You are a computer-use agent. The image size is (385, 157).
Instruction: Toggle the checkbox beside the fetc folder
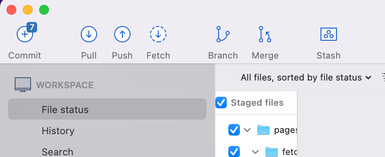[x=234, y=151]
